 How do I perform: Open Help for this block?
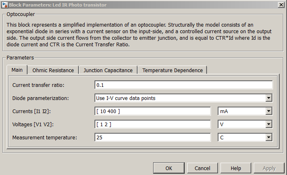236,168
